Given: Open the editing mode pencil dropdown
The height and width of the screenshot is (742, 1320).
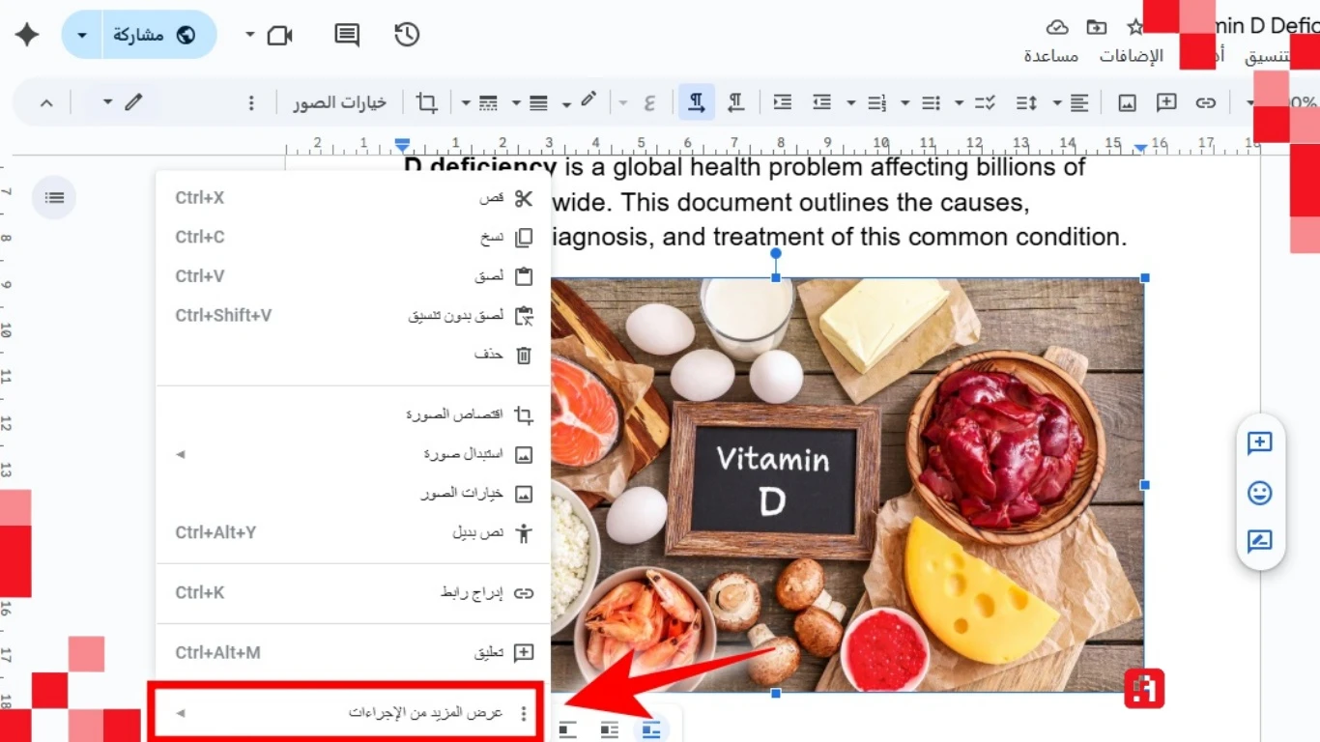Looking at the screenshot, I should coord(122,102).
